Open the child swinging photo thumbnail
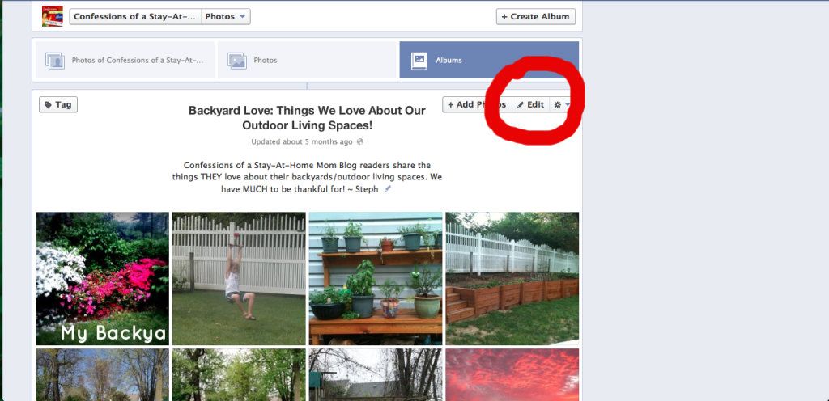Viewport: 829px width, 401px height. 239,279
